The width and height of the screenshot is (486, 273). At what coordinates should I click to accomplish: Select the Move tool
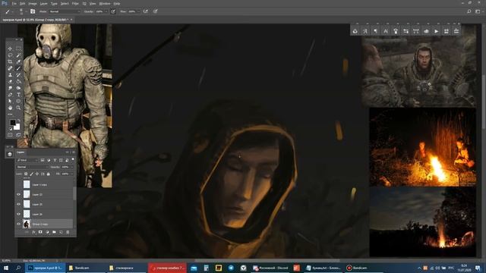pos(10,49)
